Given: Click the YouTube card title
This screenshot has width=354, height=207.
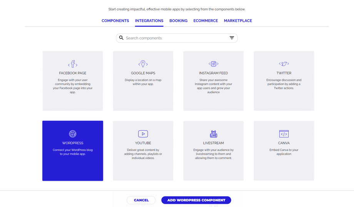Looking at the screenshot, I should click(143, 143).
